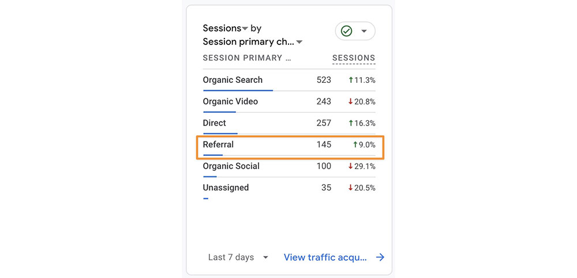Click the Unassigned channel row
The image size is (577, 278).
coord(226,188)
